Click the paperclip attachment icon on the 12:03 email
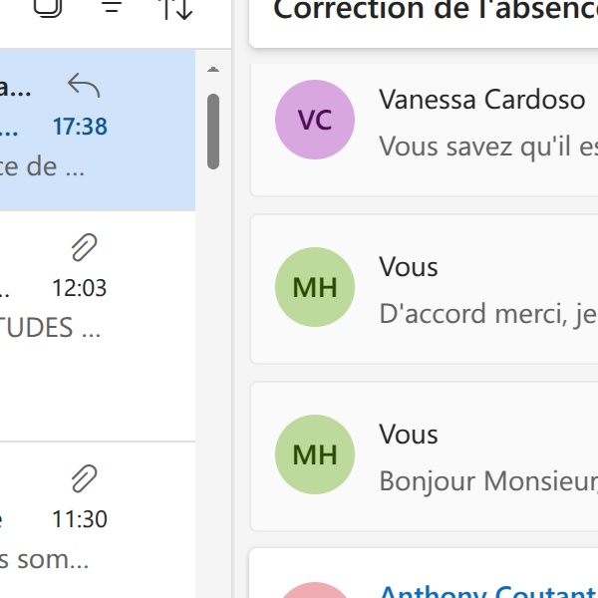This screenshot has height=598, width=598. coord(84,247)
